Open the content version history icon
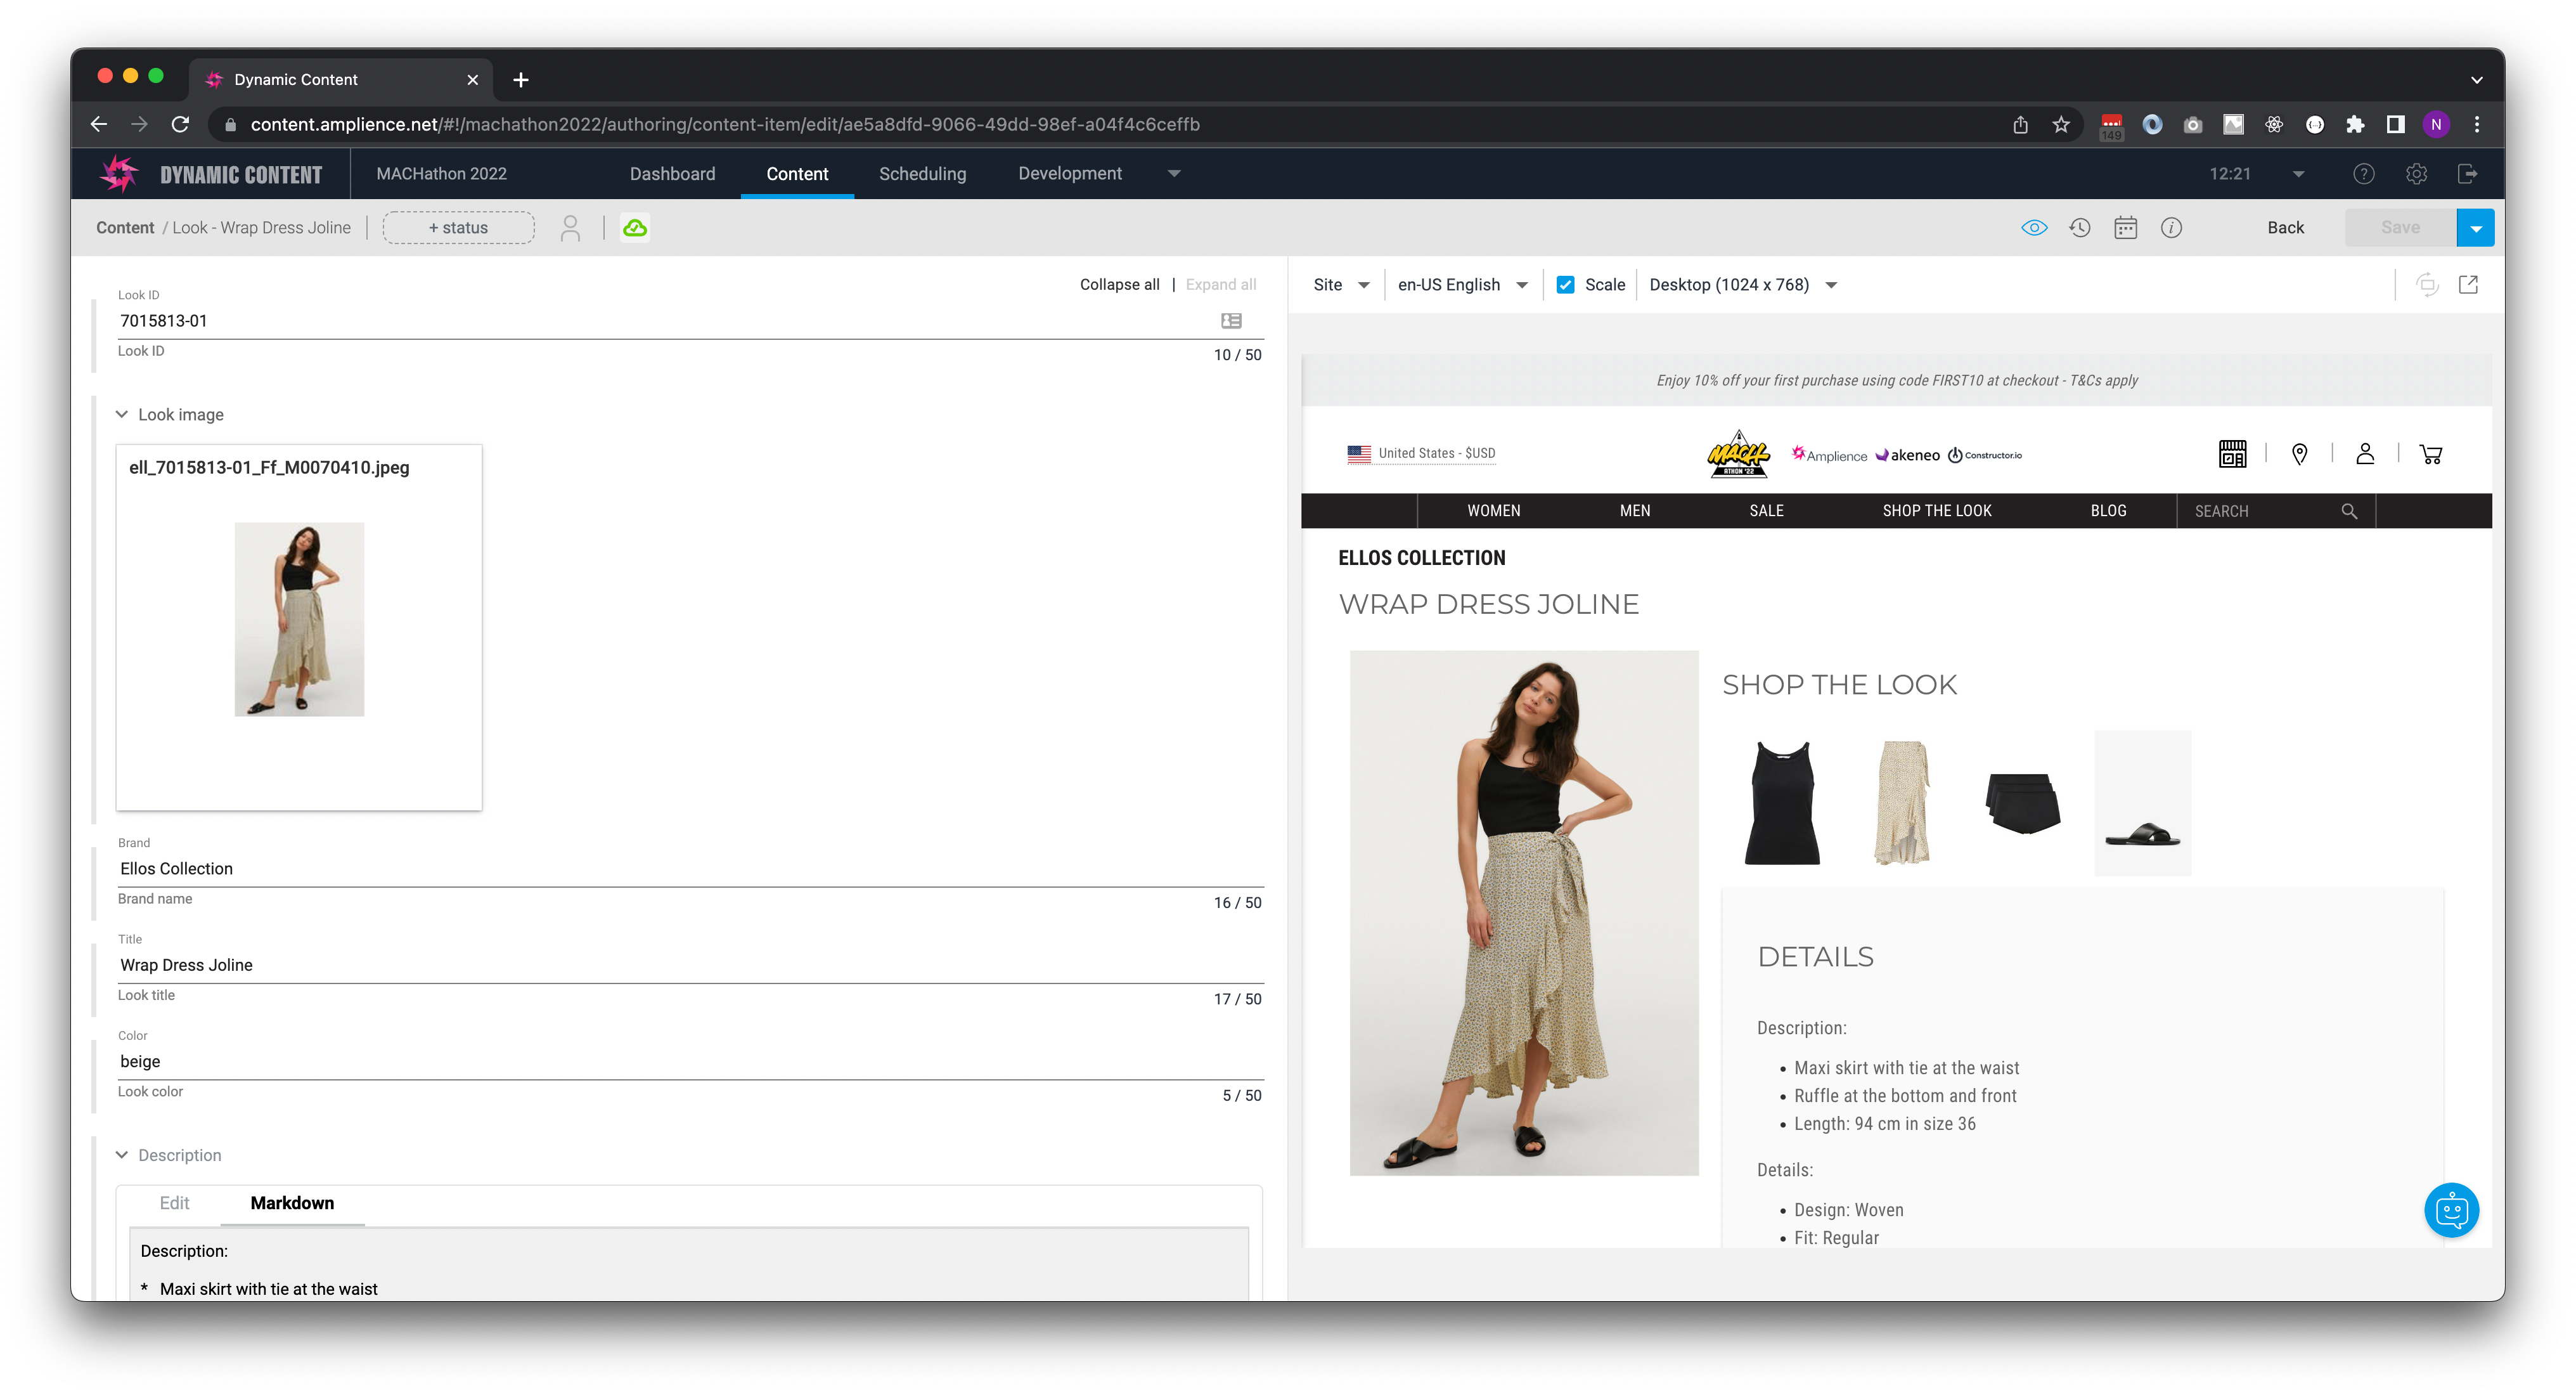 [x=2080, y=227]
